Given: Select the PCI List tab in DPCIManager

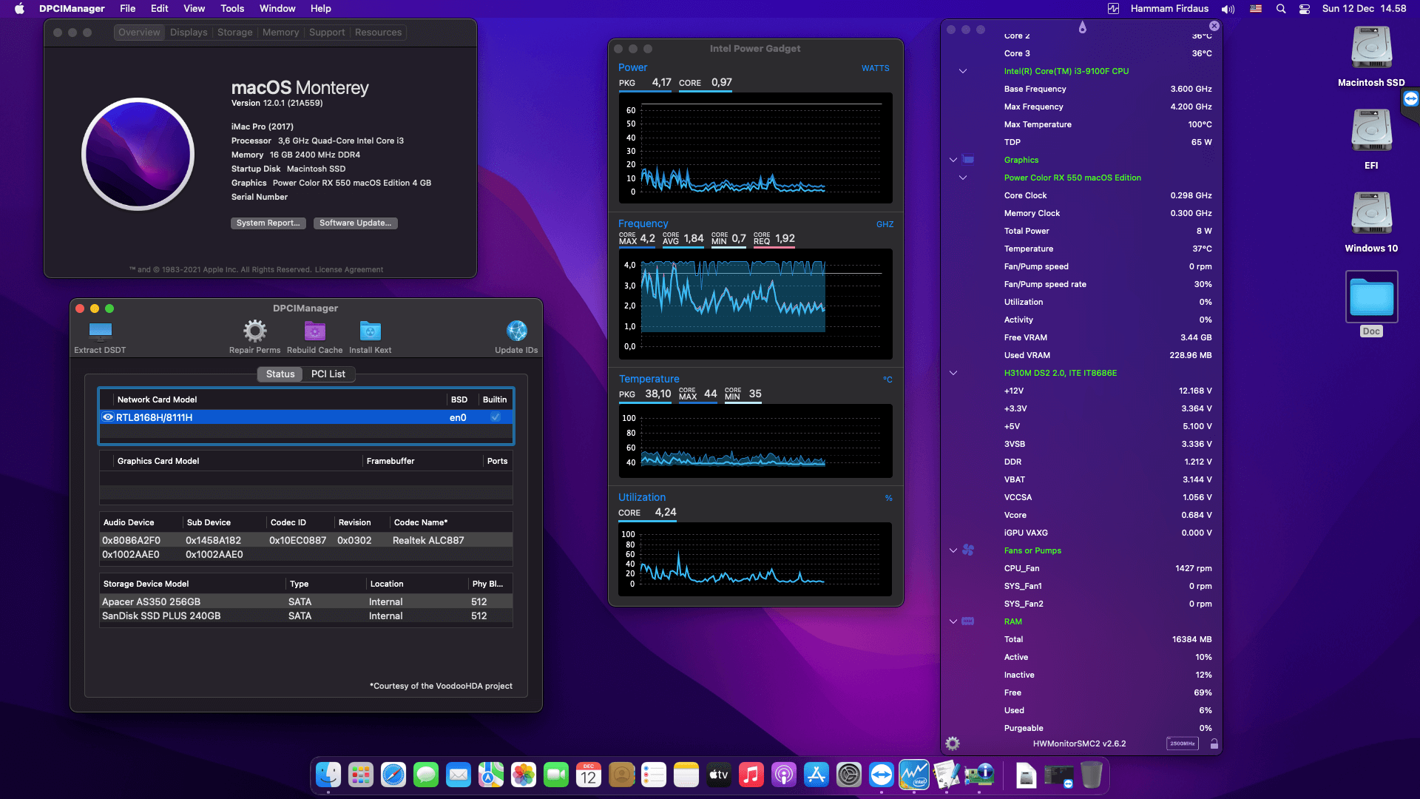Looking at the screenshot, I should pyautogui.click(x=328, y=374).
